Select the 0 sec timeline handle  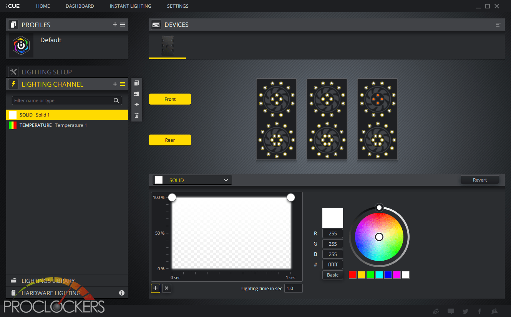[x=172, y=197]
